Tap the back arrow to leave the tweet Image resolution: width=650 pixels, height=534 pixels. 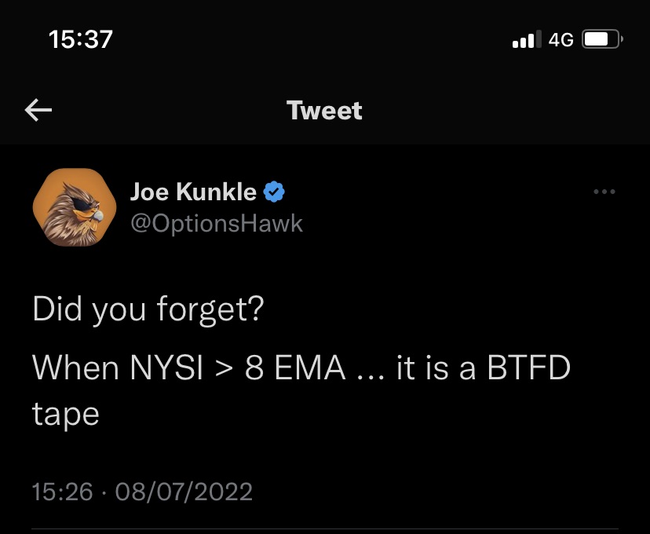click(38, 111)
